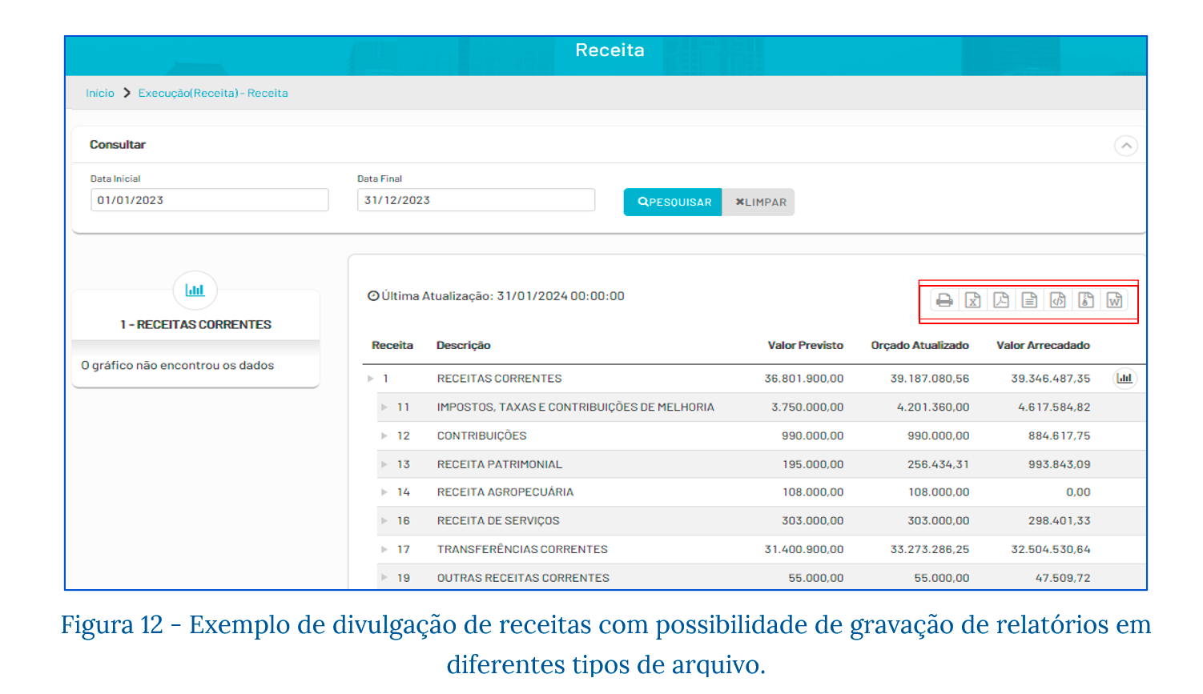Sort by Valor Previsto column header
Screen dimensions: 1203x694
click(x=806, y=346)
